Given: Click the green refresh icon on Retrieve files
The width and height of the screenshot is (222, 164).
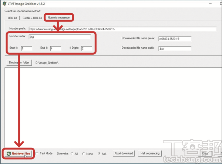Looking at the screenshot, I should tap(9, 154).
